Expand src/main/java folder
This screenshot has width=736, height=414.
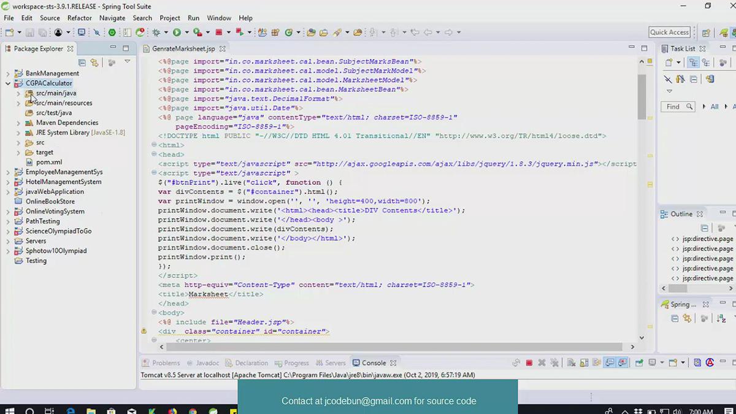18,93
